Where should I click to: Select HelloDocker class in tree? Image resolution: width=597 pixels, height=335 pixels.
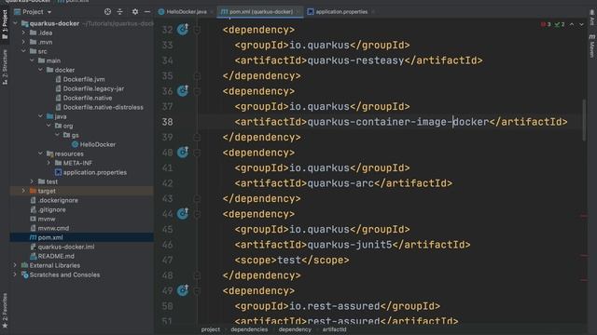point(97,144)
